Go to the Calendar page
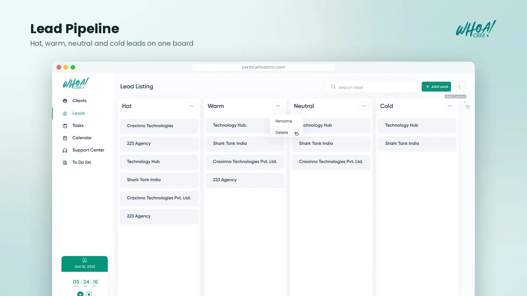Screen dimensions: 527x296 [x=82, y=138]
